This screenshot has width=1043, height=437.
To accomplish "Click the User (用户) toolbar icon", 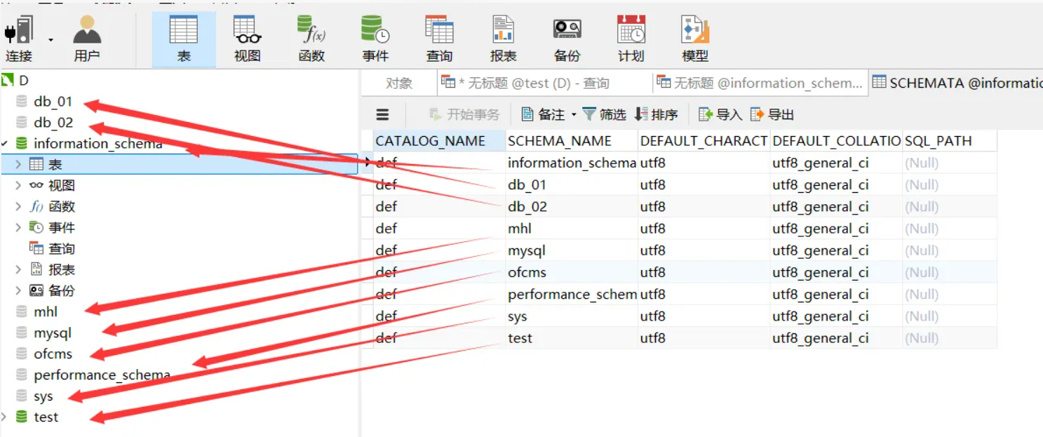I will pyautogui.click(x=87, y=39).
